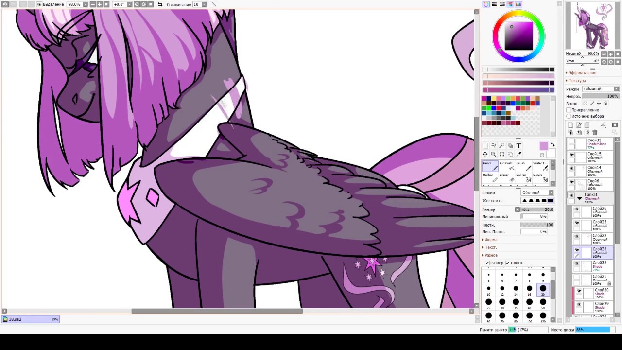The width and height of the screenshot is (622, 350).
Task: Expand the Текст. section
Action: [490, 247]
